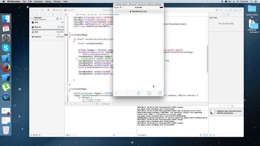Open the related items grid menu in jump bar

(66, 15)
